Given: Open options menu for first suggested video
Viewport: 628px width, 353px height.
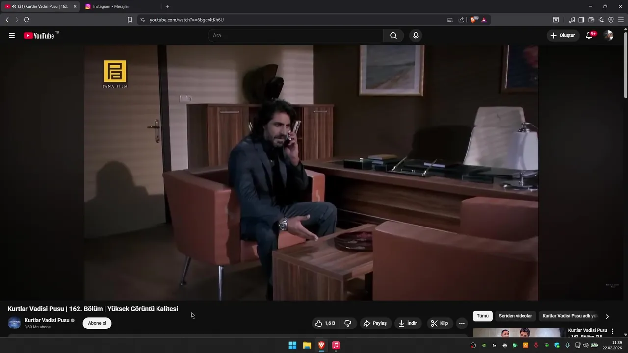Looking at the screenshot, I should (x=612, y=331).
